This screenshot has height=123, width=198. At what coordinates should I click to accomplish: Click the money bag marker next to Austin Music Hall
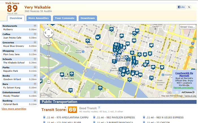pyautogui.click(x=123, y=74)
